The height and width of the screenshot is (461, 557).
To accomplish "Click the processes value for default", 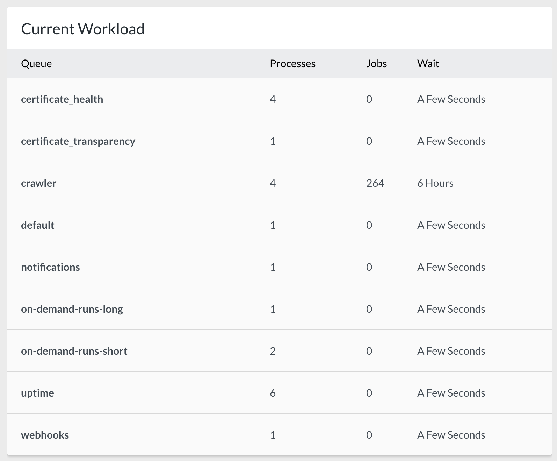I will click(x=273, y=225).
